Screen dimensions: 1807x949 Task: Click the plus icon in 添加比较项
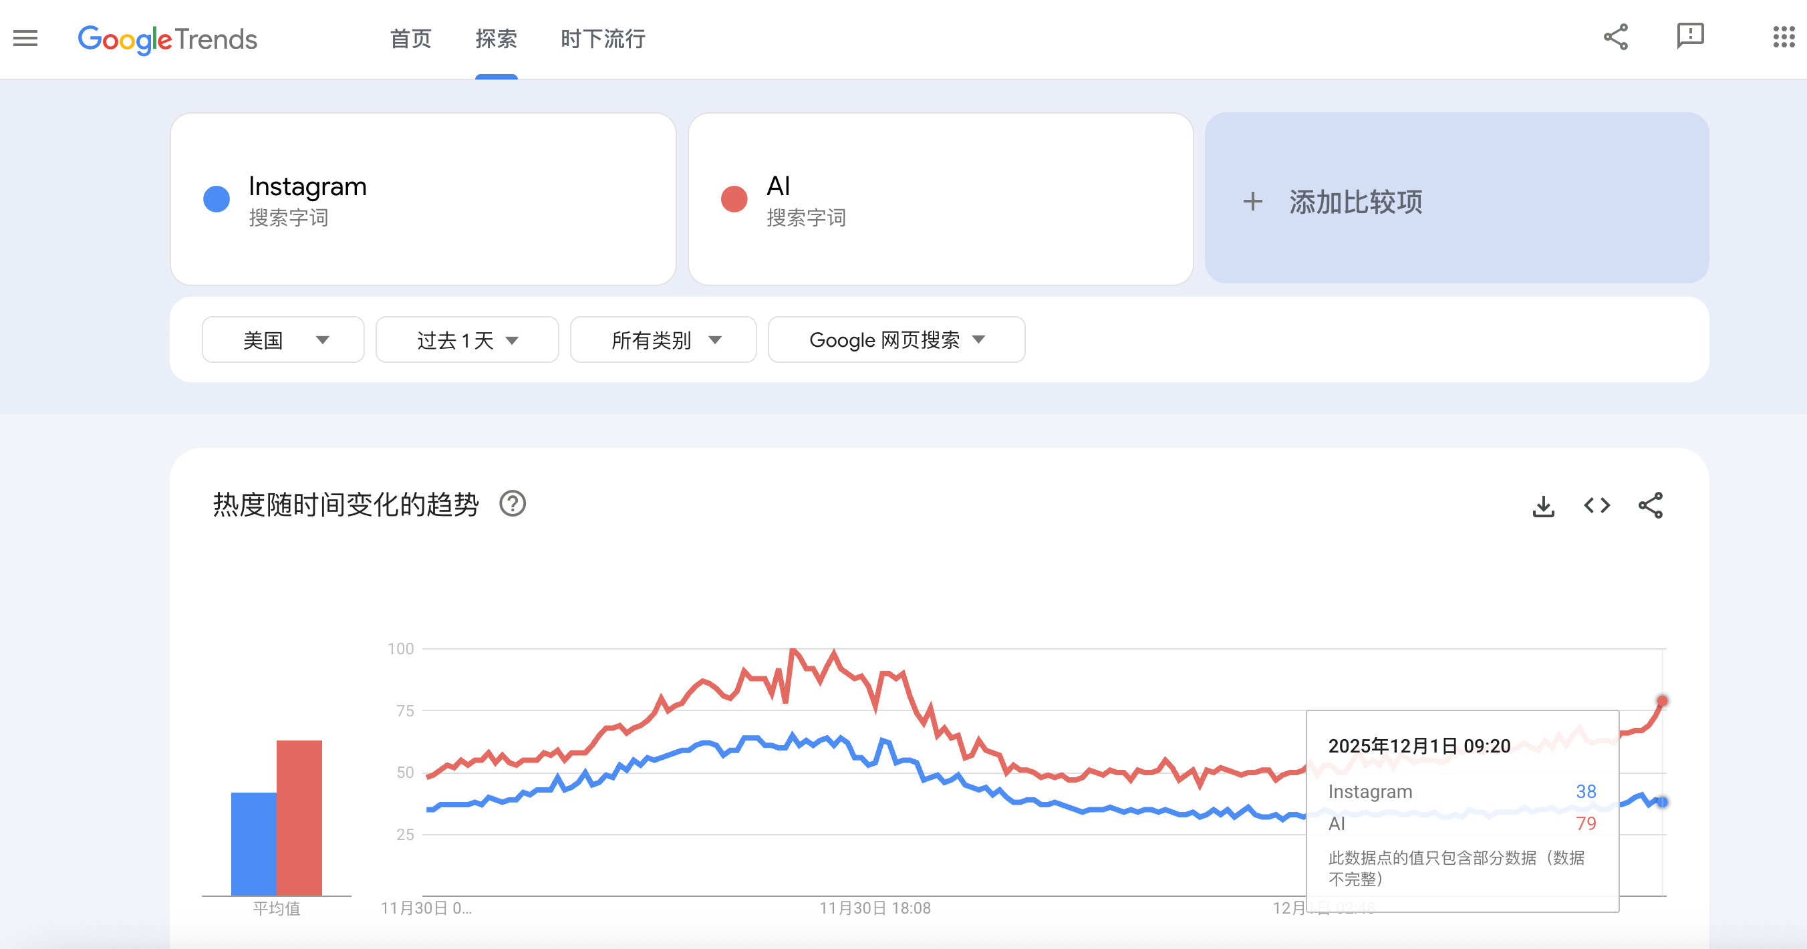(1253, 202)
